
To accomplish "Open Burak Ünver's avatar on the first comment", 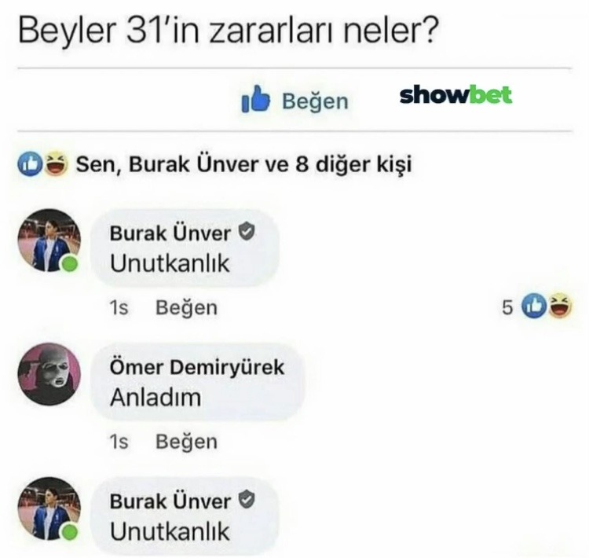I will coord(49,240).
